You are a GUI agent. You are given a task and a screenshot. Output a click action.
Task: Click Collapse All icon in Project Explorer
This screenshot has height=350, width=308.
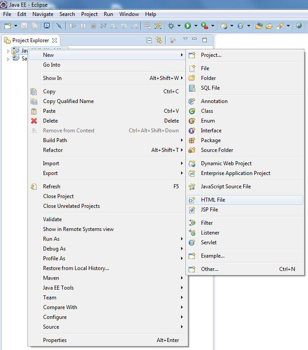pos(149,40)
